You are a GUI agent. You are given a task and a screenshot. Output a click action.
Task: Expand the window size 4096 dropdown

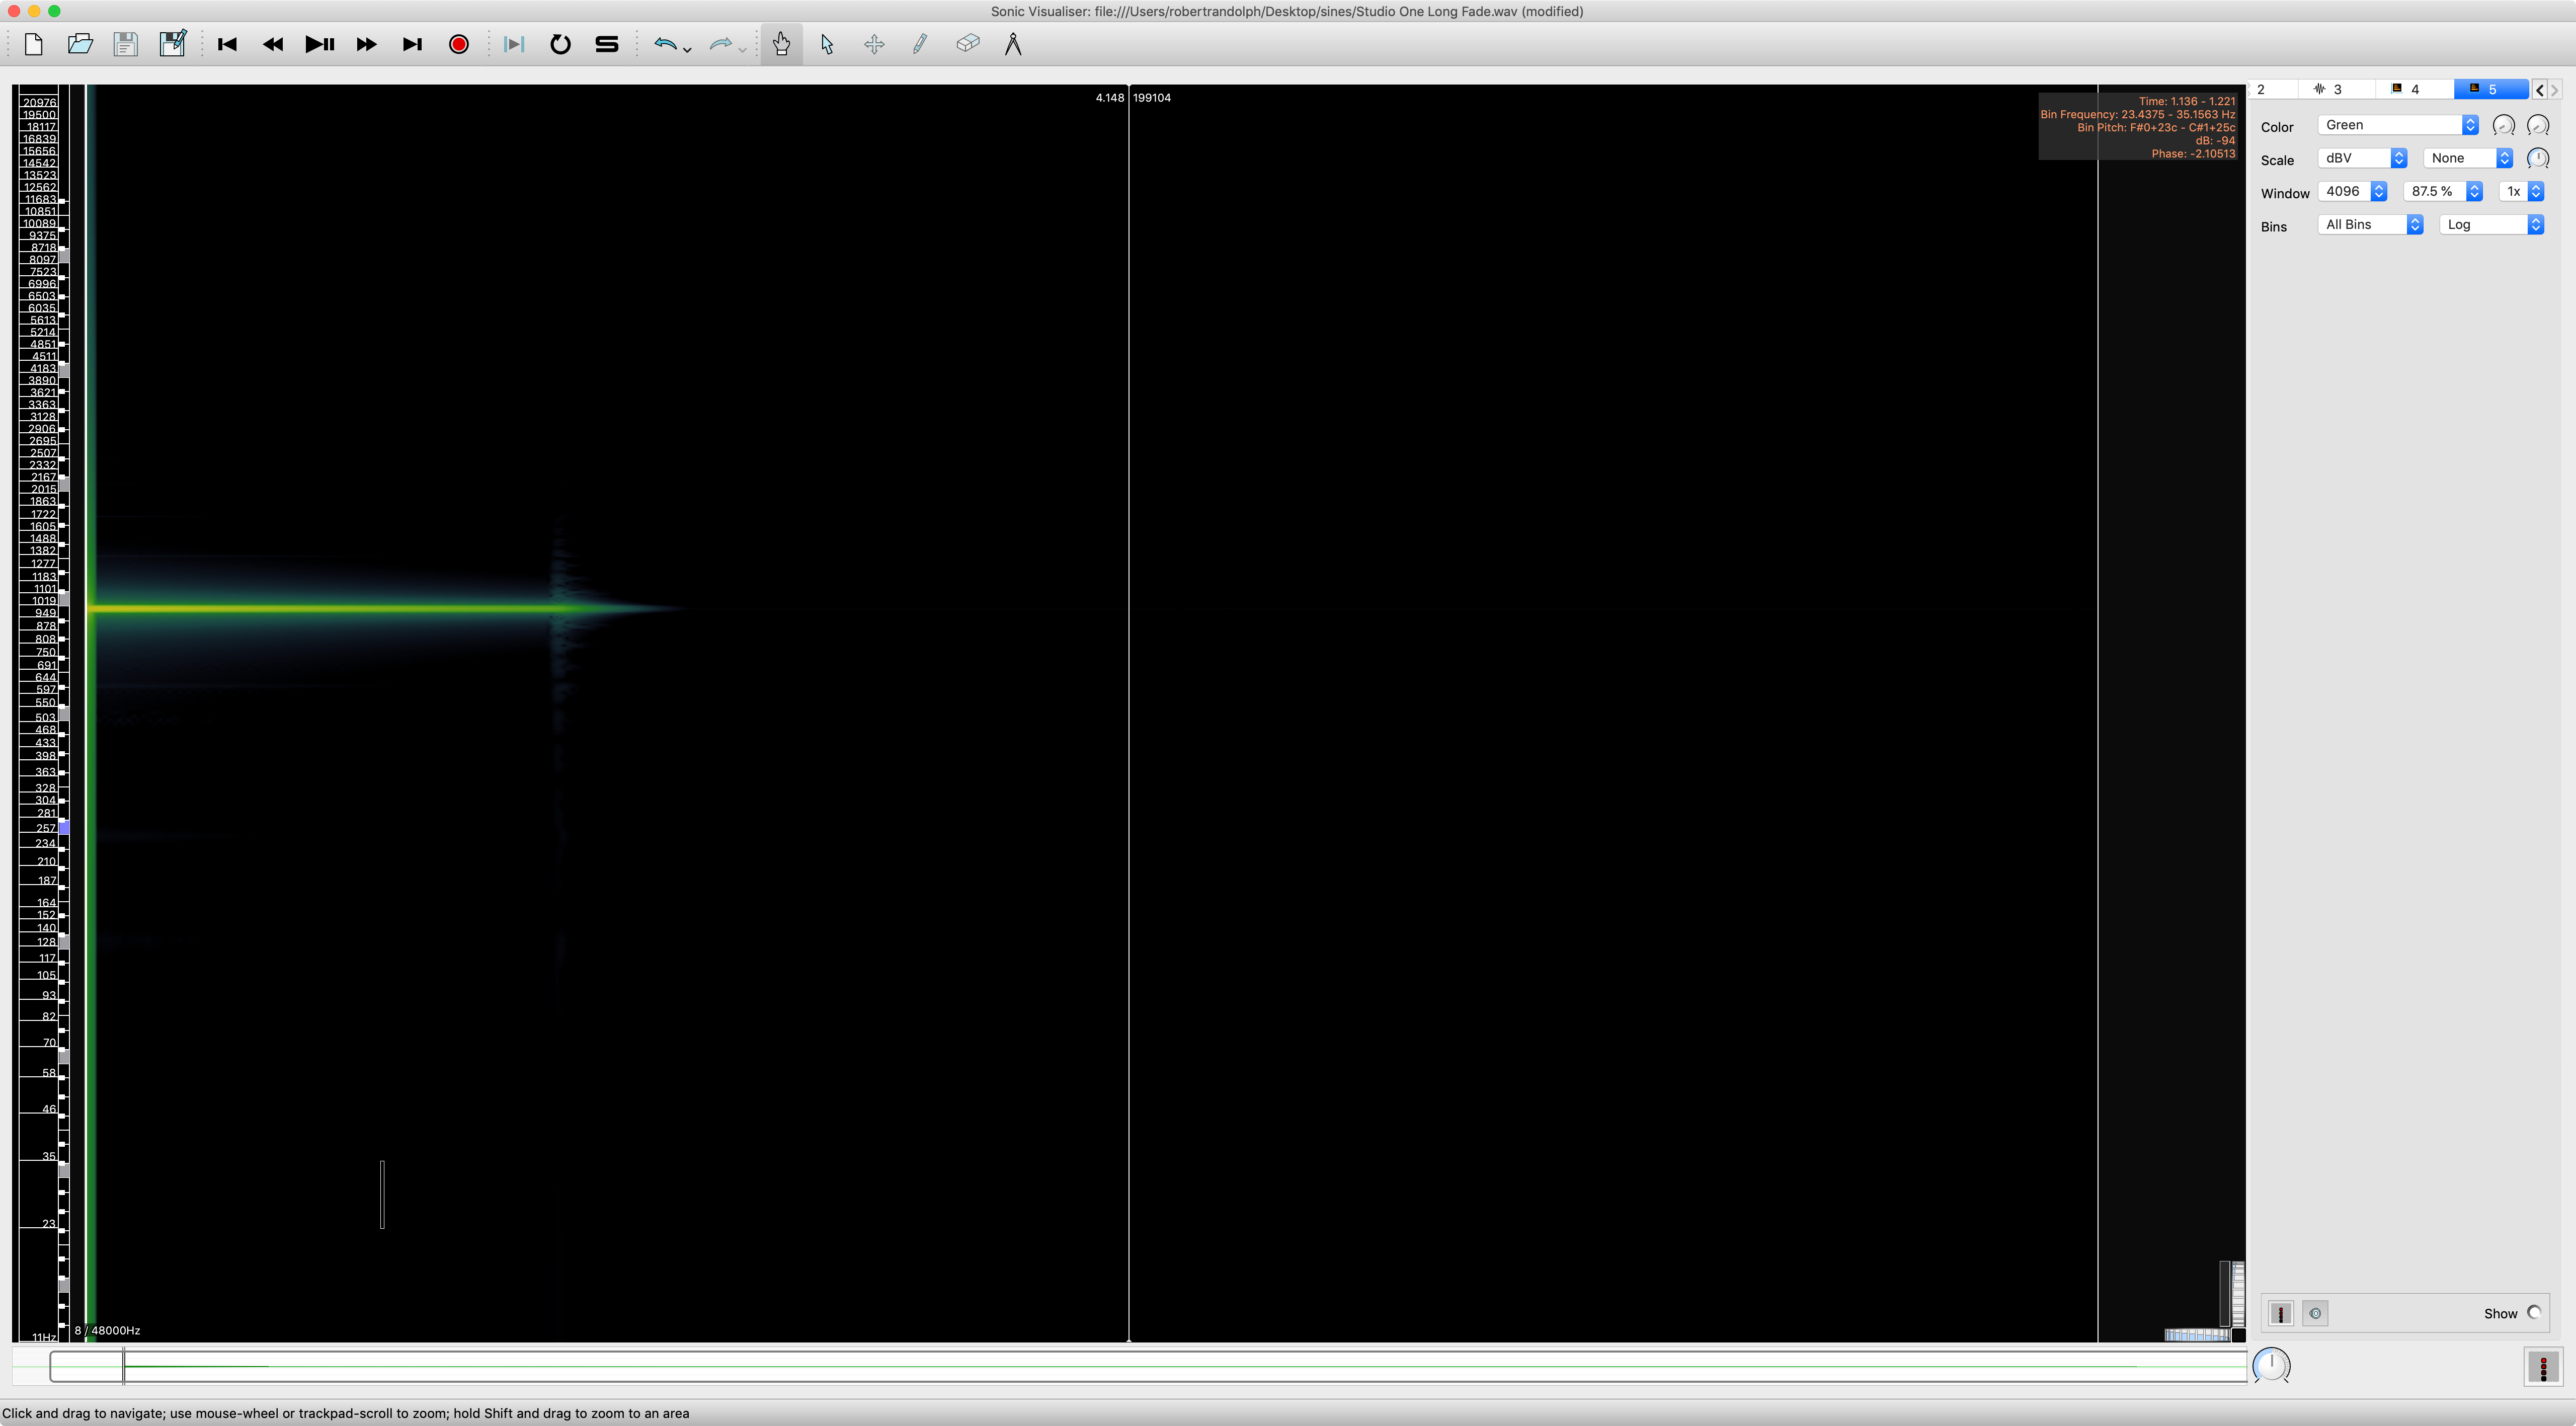click(x=2352, y=192)
